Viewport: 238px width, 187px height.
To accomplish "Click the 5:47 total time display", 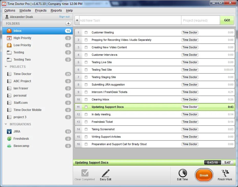I will point(227,163).
